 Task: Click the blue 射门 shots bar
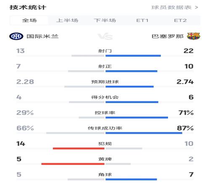point(133,56)
